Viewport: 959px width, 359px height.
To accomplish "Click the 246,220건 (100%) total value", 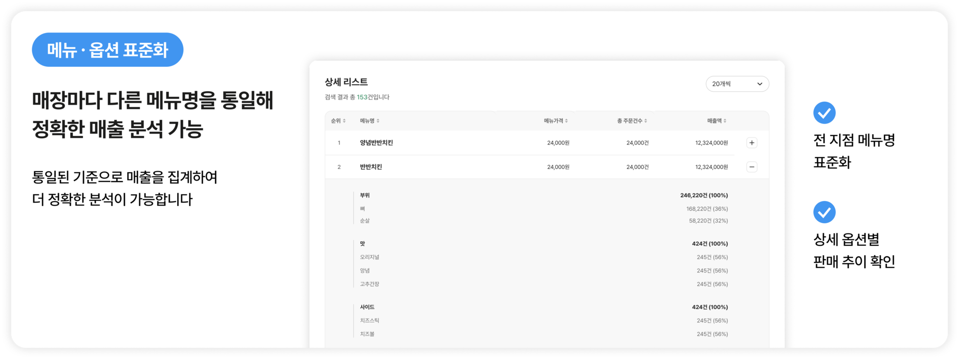I will [704, 195].
